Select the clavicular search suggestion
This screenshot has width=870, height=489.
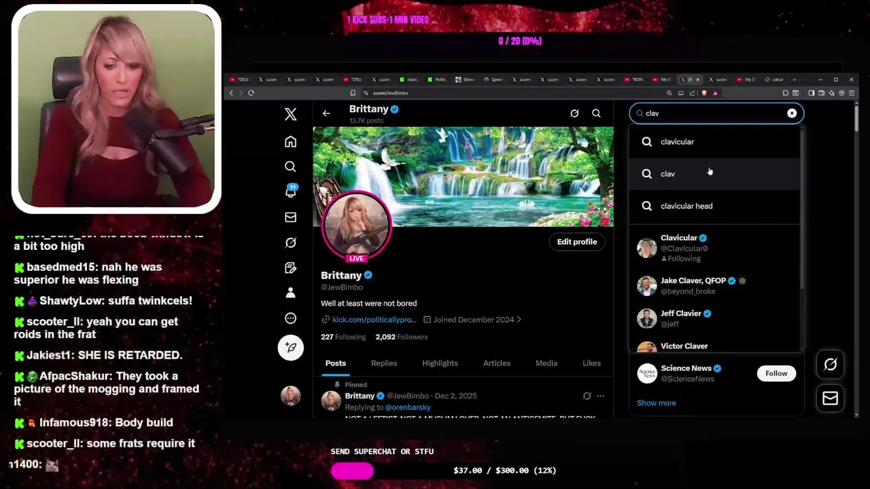(x=714, y=142)
